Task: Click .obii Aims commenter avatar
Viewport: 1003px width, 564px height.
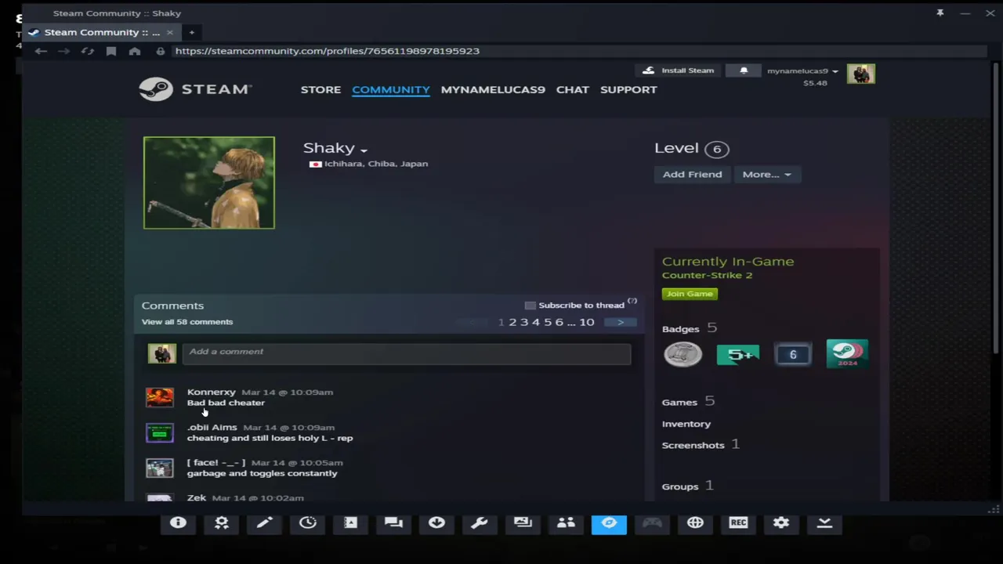Action: coord(160,432)
